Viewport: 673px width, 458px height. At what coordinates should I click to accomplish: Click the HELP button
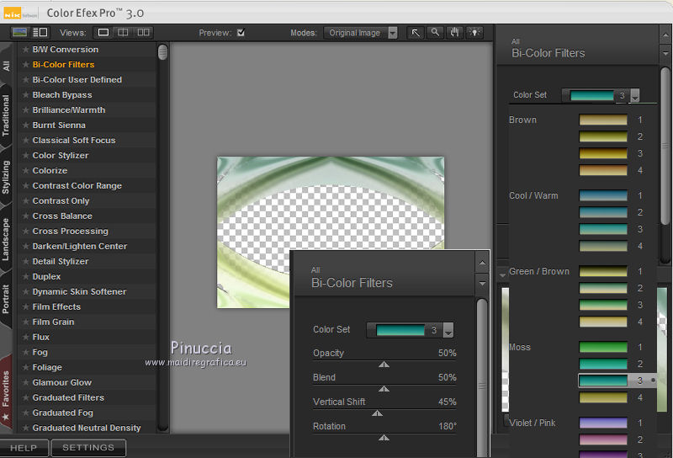pos(24,448)
